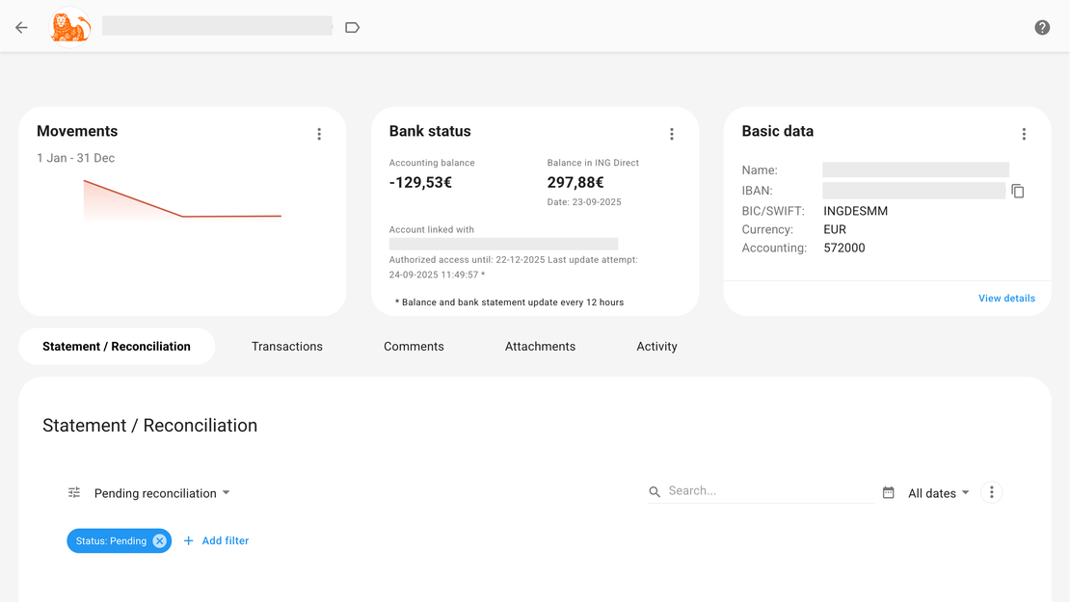Click the back arrow icon
Viewport: 1070px width, 602px height.
pyautogui.click(x=21, y=28)
